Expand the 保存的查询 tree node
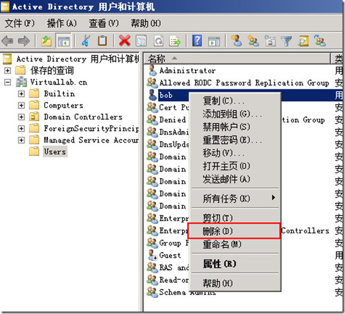 [x=8, y=70]
